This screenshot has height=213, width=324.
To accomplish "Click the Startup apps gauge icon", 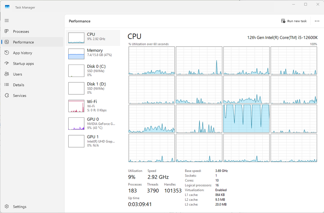I will (7, 63).
